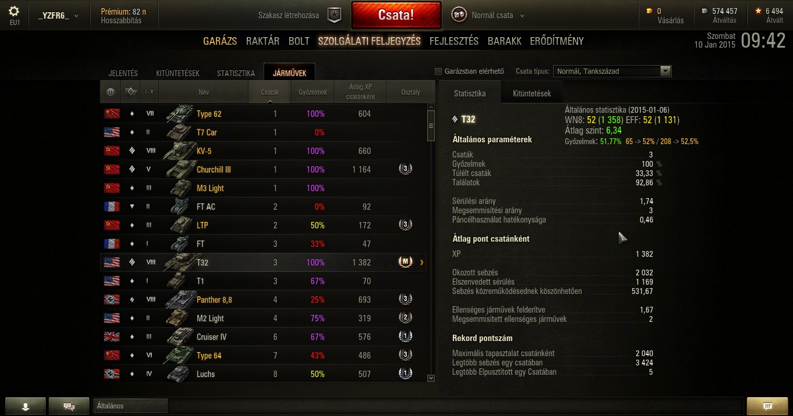
Task: Open the Kitüntetések tab in vehicle panel
Action: click(x=532, y=94)
